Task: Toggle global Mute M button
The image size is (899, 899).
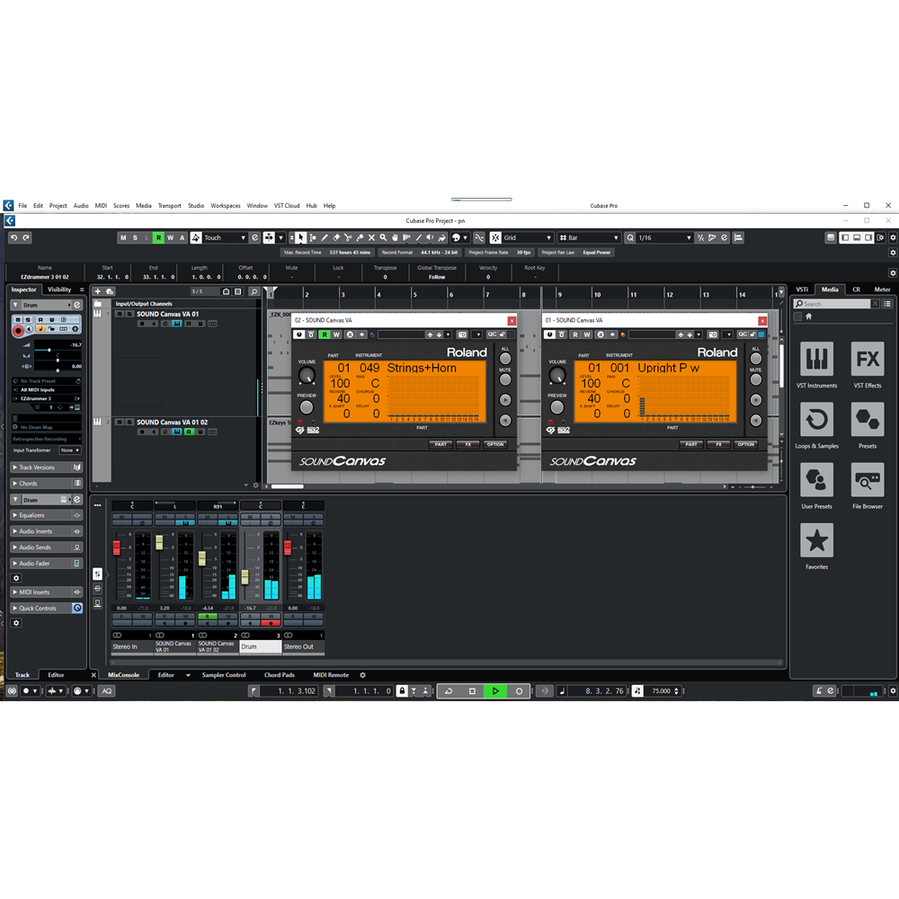Action: point(122,237)
